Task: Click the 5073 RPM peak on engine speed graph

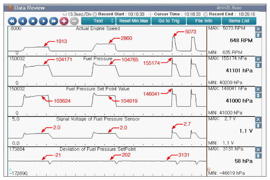Action: coord(174,36)
